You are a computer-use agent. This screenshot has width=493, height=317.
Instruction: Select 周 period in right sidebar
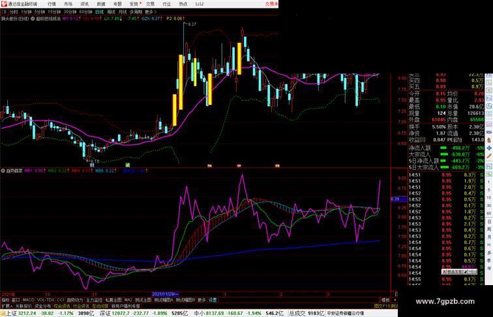(489, 229)
